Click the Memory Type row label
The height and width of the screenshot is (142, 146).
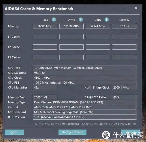(x=17, y=103)
